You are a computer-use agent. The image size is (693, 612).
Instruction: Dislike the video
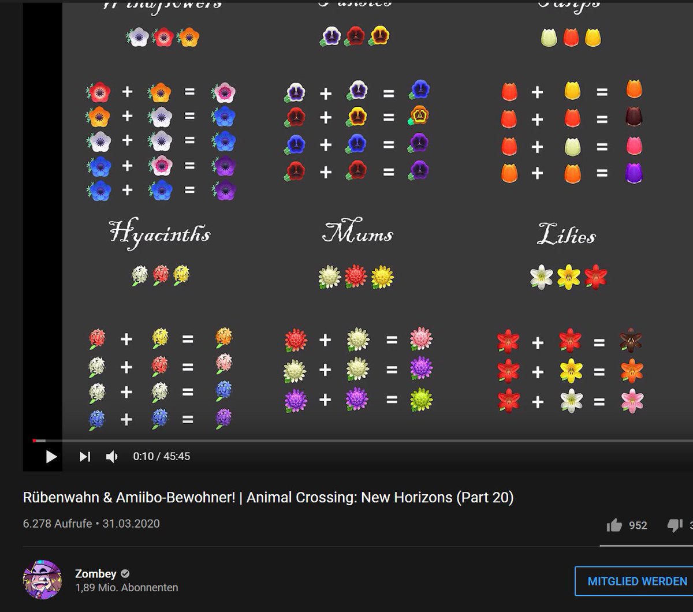click(x=675, y=525)
